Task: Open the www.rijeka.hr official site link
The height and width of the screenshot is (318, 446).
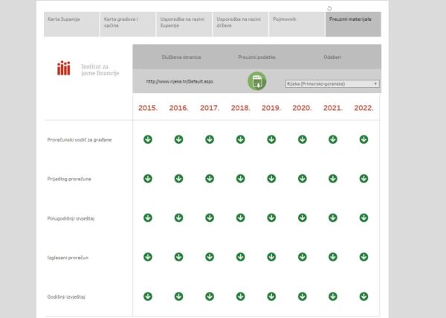Action: tap(180, 81)
